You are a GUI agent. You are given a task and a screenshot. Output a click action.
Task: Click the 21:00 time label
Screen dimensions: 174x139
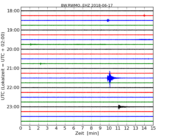13,68
